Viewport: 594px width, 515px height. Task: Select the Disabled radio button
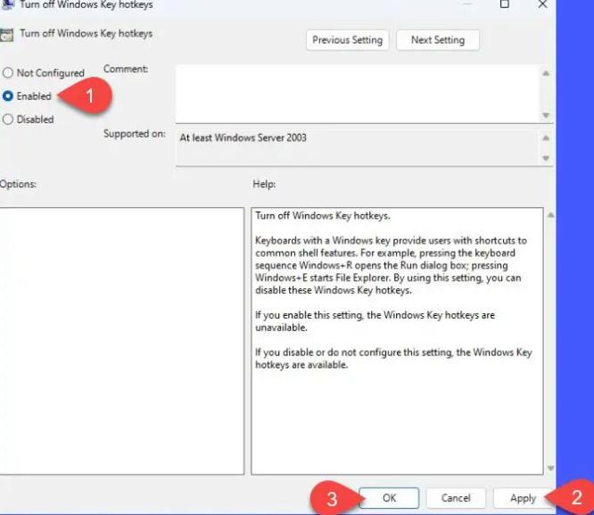[8, 119]
